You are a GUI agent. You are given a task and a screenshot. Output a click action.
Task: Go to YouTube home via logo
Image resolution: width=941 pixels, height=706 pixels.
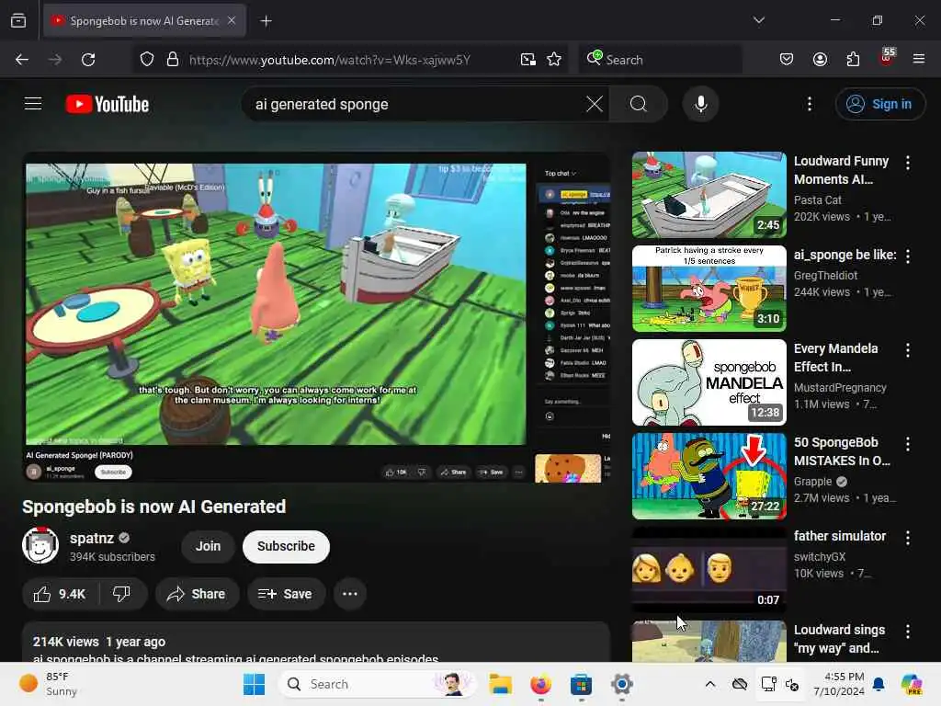[108, 104]
